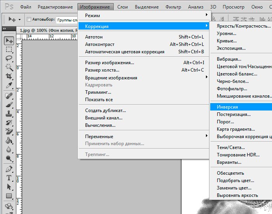The width and height of the screenshot is (272, 214).
Task: Open the Автовыбор groups dropdown
Action: (x=66, y=19)
